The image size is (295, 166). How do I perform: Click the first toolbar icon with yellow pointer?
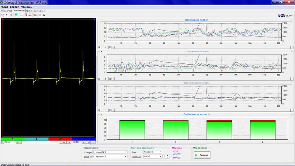[x=3, y=15]
